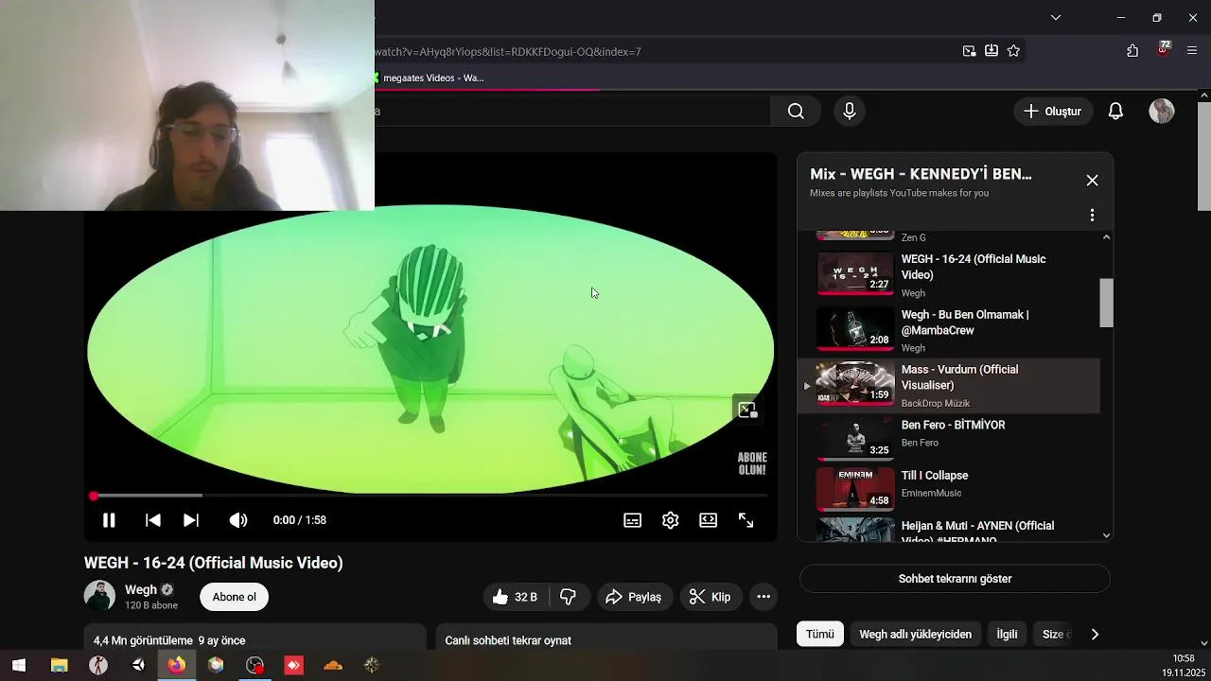
Task: Click the pop-out icon overlay on video
Action: click(747, 410)
